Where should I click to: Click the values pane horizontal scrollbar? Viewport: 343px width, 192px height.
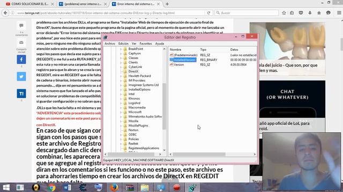click(x=199, y=154)
